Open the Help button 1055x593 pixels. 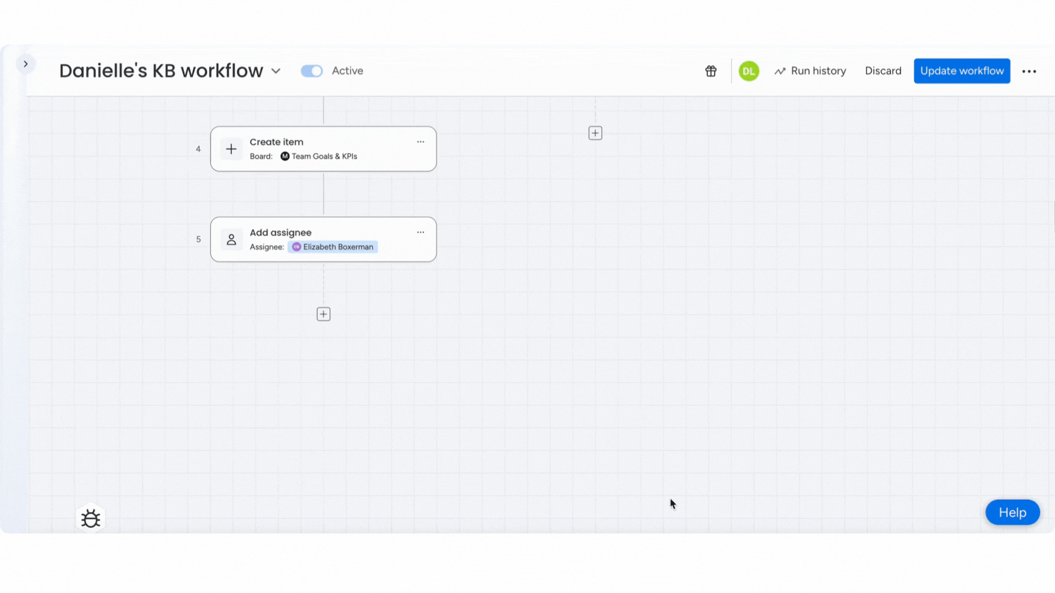1012,512
